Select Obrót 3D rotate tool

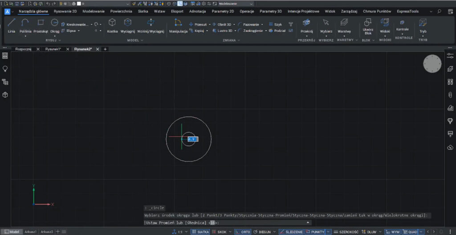(222, 25)
